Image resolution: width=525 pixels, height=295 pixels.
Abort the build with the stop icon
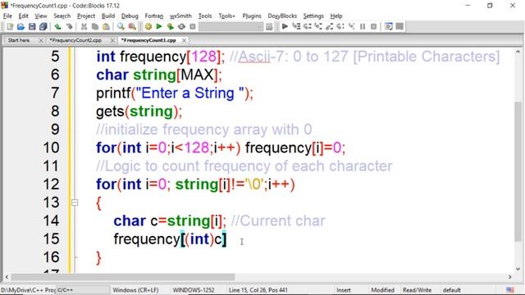point(192,26)
